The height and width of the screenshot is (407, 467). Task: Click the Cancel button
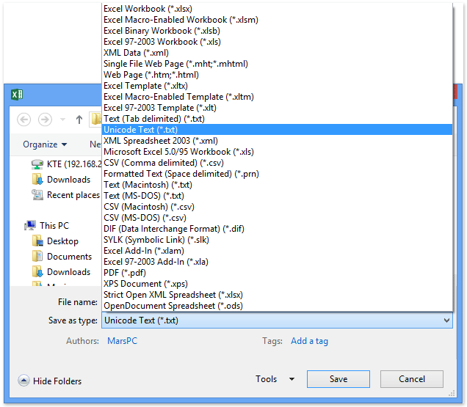coord(412,379)
